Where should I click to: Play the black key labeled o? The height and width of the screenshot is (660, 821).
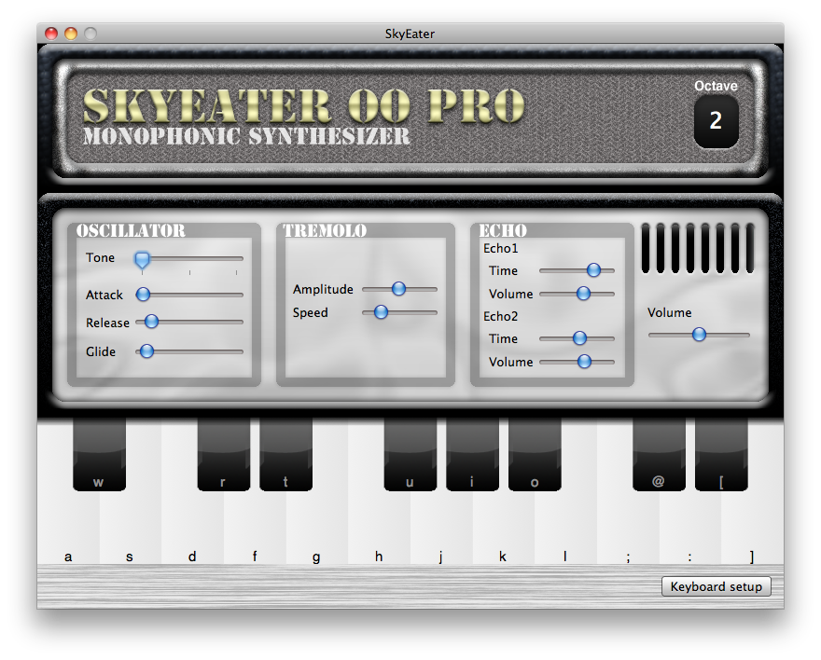[x=535, y=454]
